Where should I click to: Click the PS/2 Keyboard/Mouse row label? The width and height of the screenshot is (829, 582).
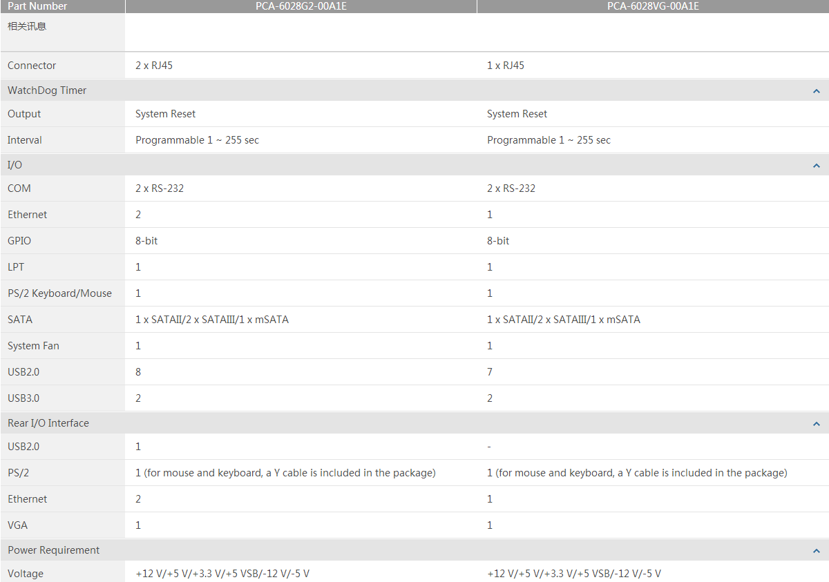[x=59, y=293]
